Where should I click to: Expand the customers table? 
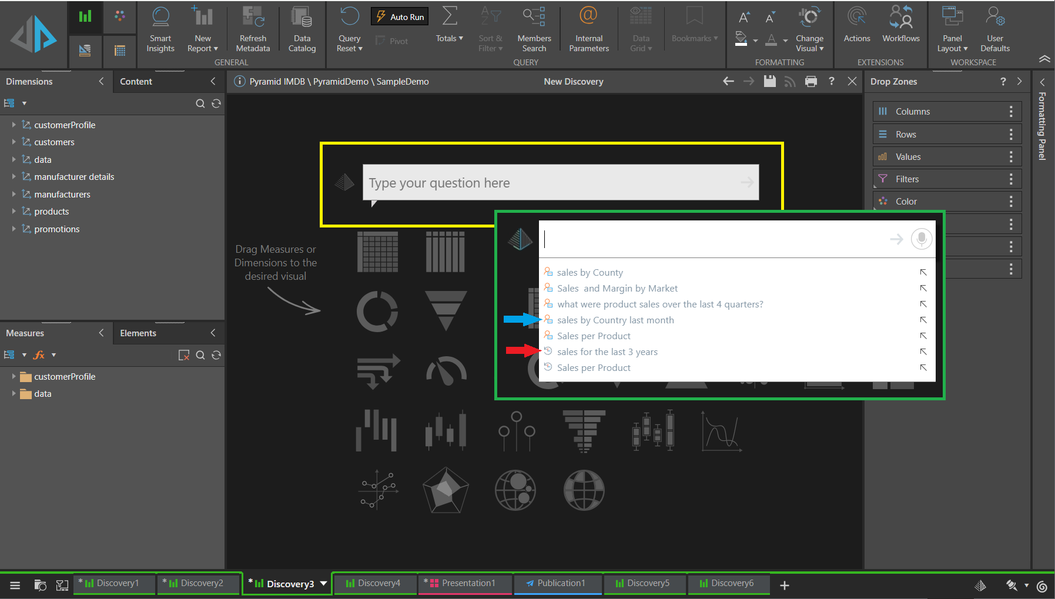14,142
